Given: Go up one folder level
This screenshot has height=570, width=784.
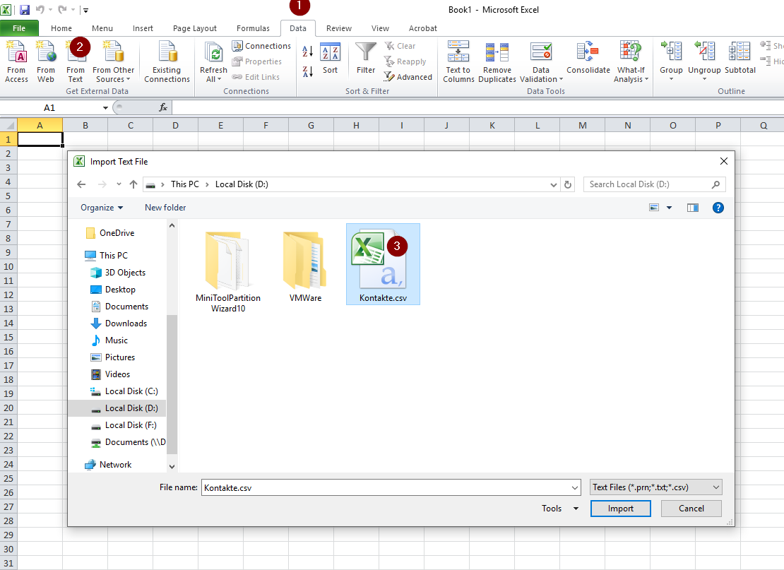Looking at the screenshot, I should [x=133, y=184].
